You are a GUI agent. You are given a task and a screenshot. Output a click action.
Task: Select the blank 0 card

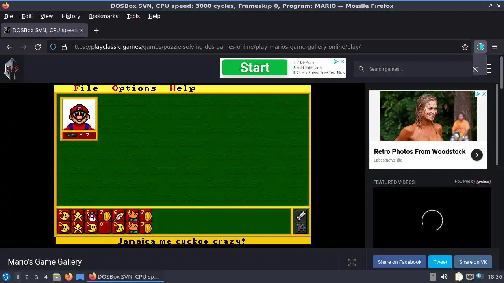tap(105, 228)
